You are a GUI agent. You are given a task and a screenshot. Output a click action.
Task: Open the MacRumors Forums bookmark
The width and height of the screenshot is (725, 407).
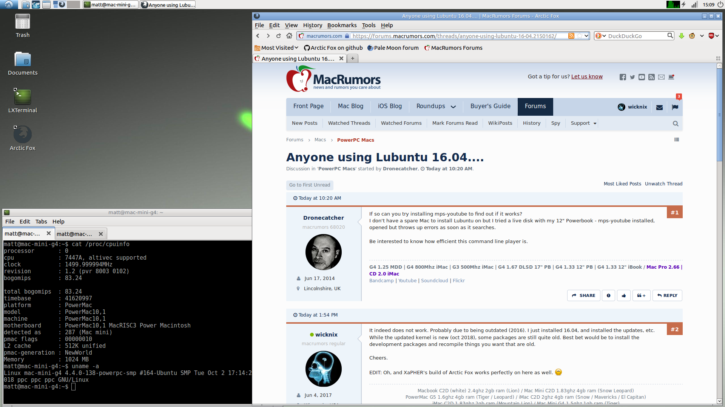point(453,48)
